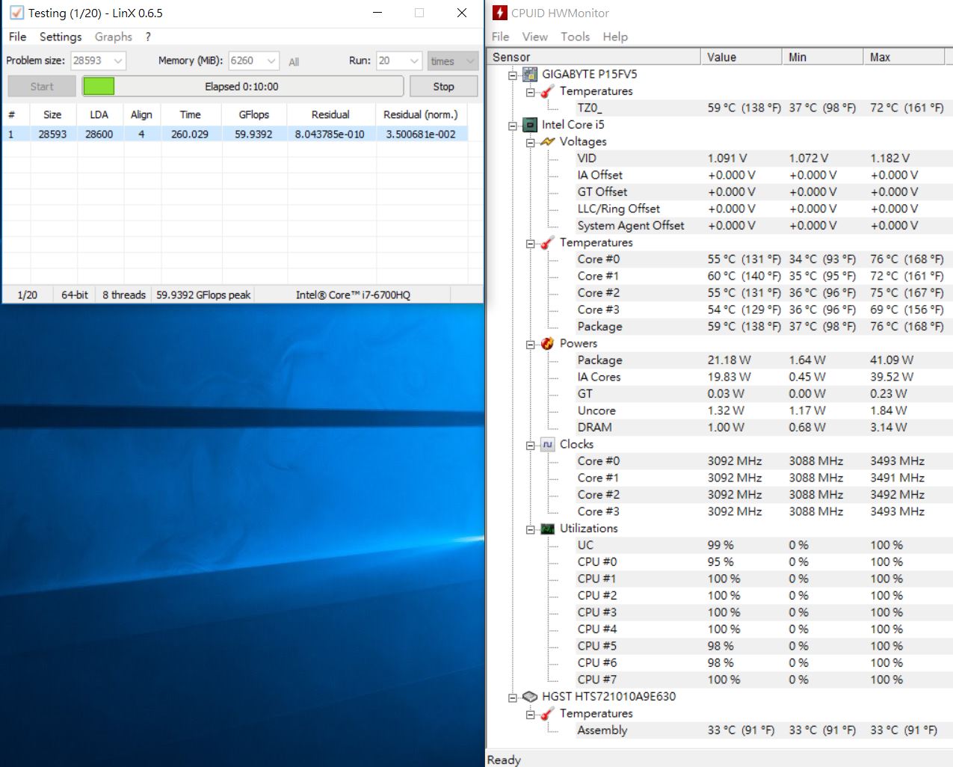The image size is (953, 767).
Task: Click the LinX app icon in title bar
Action: tap(16, 13)
